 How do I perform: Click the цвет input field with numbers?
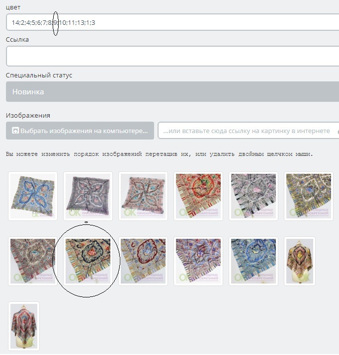(x=172, y=22)
